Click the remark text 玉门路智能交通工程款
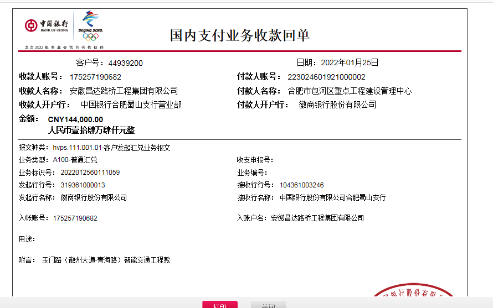Viewport: 493px width, 308px height. pos(106,259)
